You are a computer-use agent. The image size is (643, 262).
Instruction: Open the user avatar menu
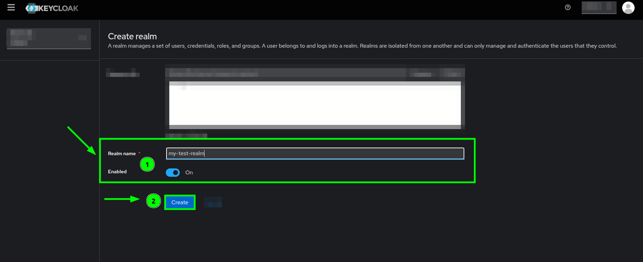(x=628, y=8)
